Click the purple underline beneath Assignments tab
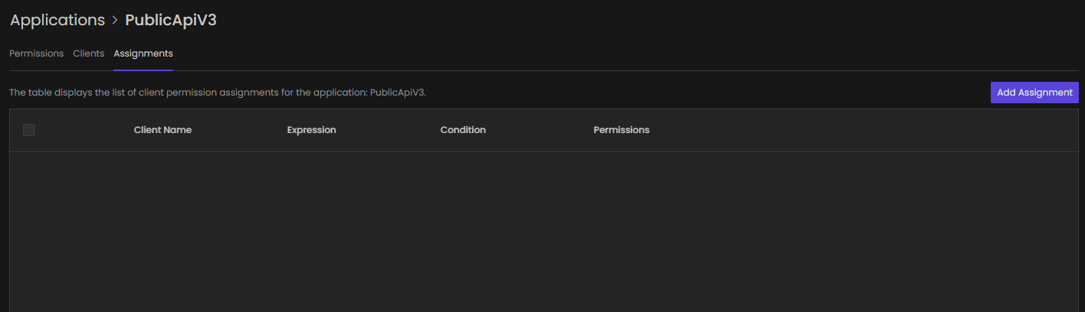The height and width of the screenshot is (312, 1085). click(143, 70)
